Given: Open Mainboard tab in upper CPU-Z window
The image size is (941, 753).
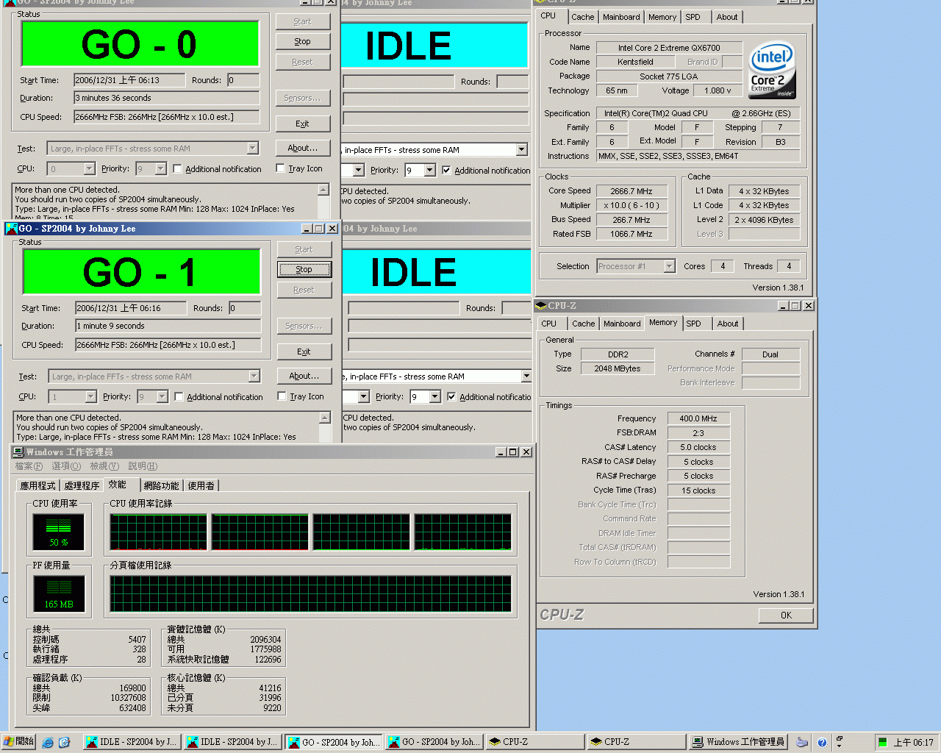Looking at the screenshot, I should coord(621,17).
